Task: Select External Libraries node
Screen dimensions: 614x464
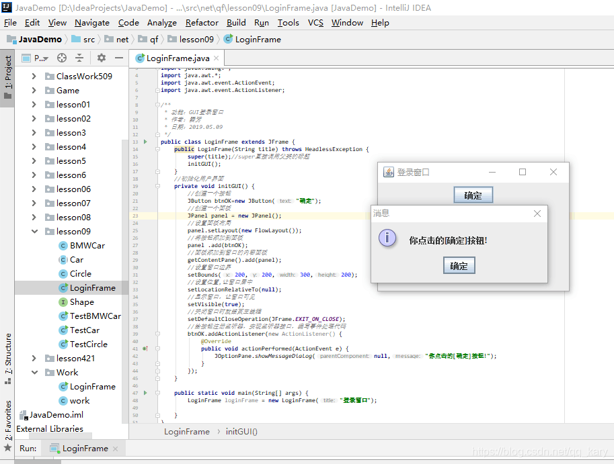Action: (50, 429)
